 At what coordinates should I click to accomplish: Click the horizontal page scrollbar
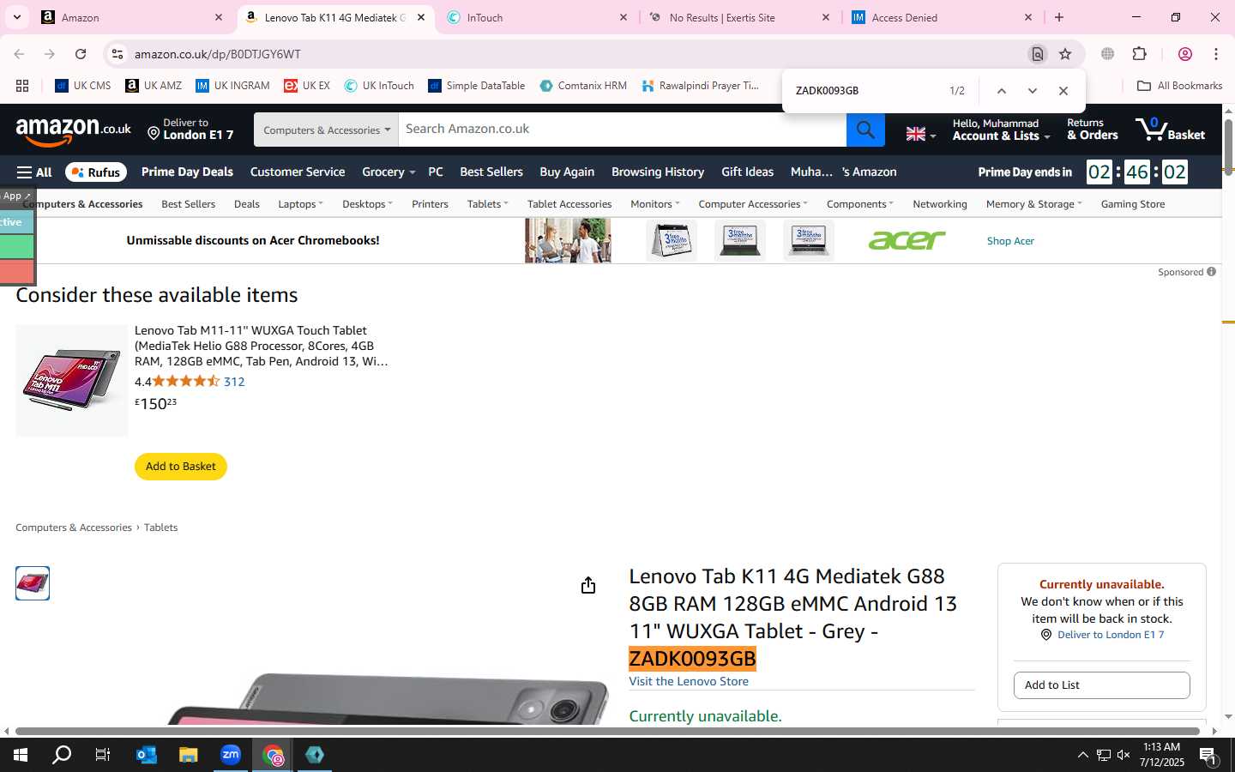pos(607,732)
